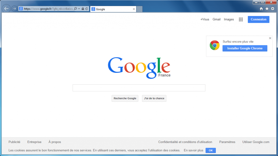Click Utiliser Google.com link
The height and width of the screenshot is (156, 278).
[256, 142]
